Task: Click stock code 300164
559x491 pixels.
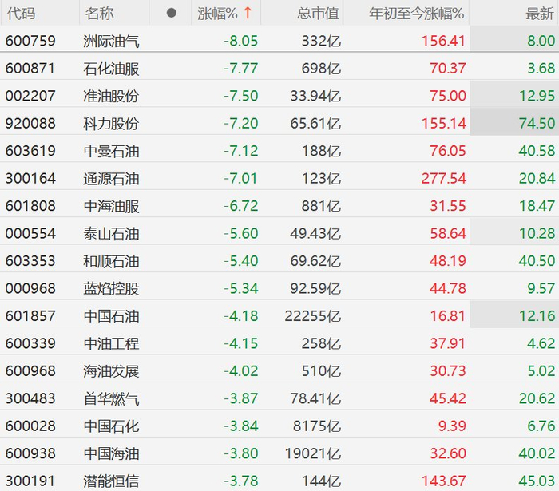Action: 30,178
